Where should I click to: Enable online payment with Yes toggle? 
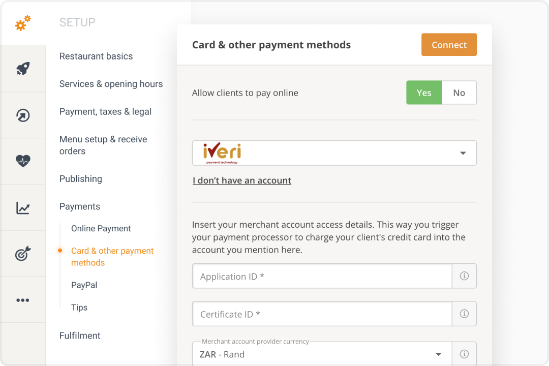pyautogui.click(x=423, y=93)
